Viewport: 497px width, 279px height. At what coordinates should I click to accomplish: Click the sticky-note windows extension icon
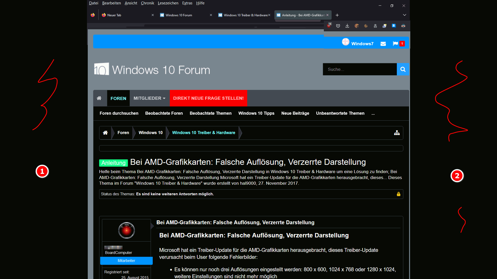click(385, 26)
